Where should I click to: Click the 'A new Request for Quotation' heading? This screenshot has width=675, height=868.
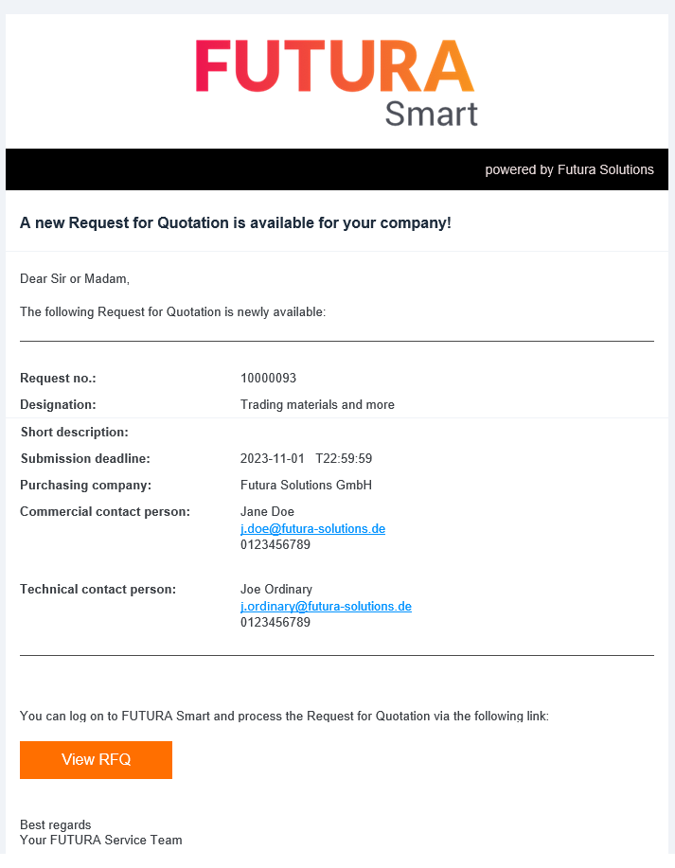point(236,223)
